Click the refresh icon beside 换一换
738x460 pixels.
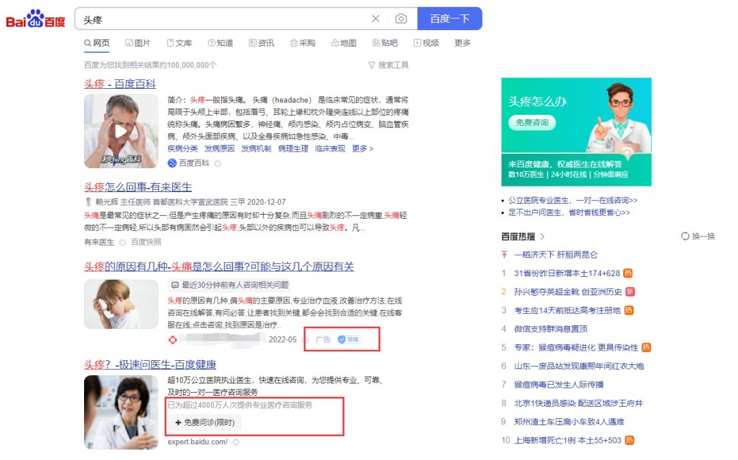(x=685, y=236)
